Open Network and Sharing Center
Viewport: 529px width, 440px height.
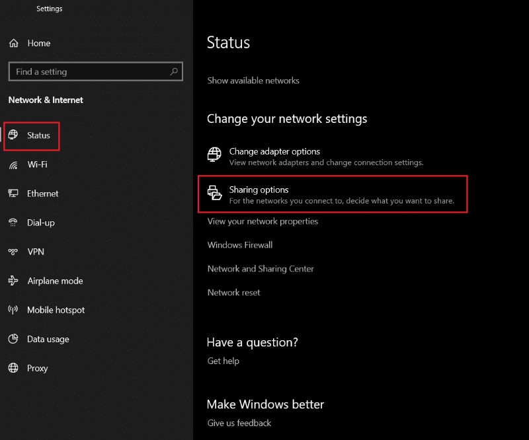coord(261,268)
